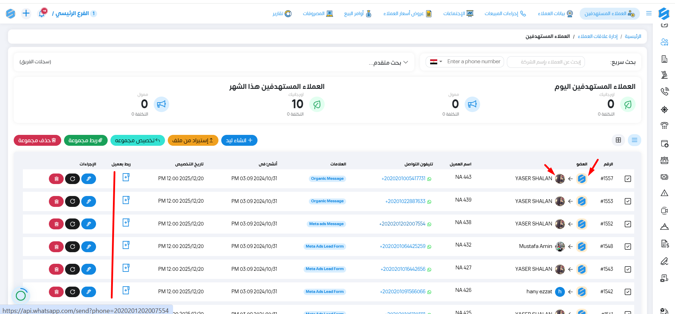
Task: Open the تقارير reports menu
Action: [x=282, y=13]
